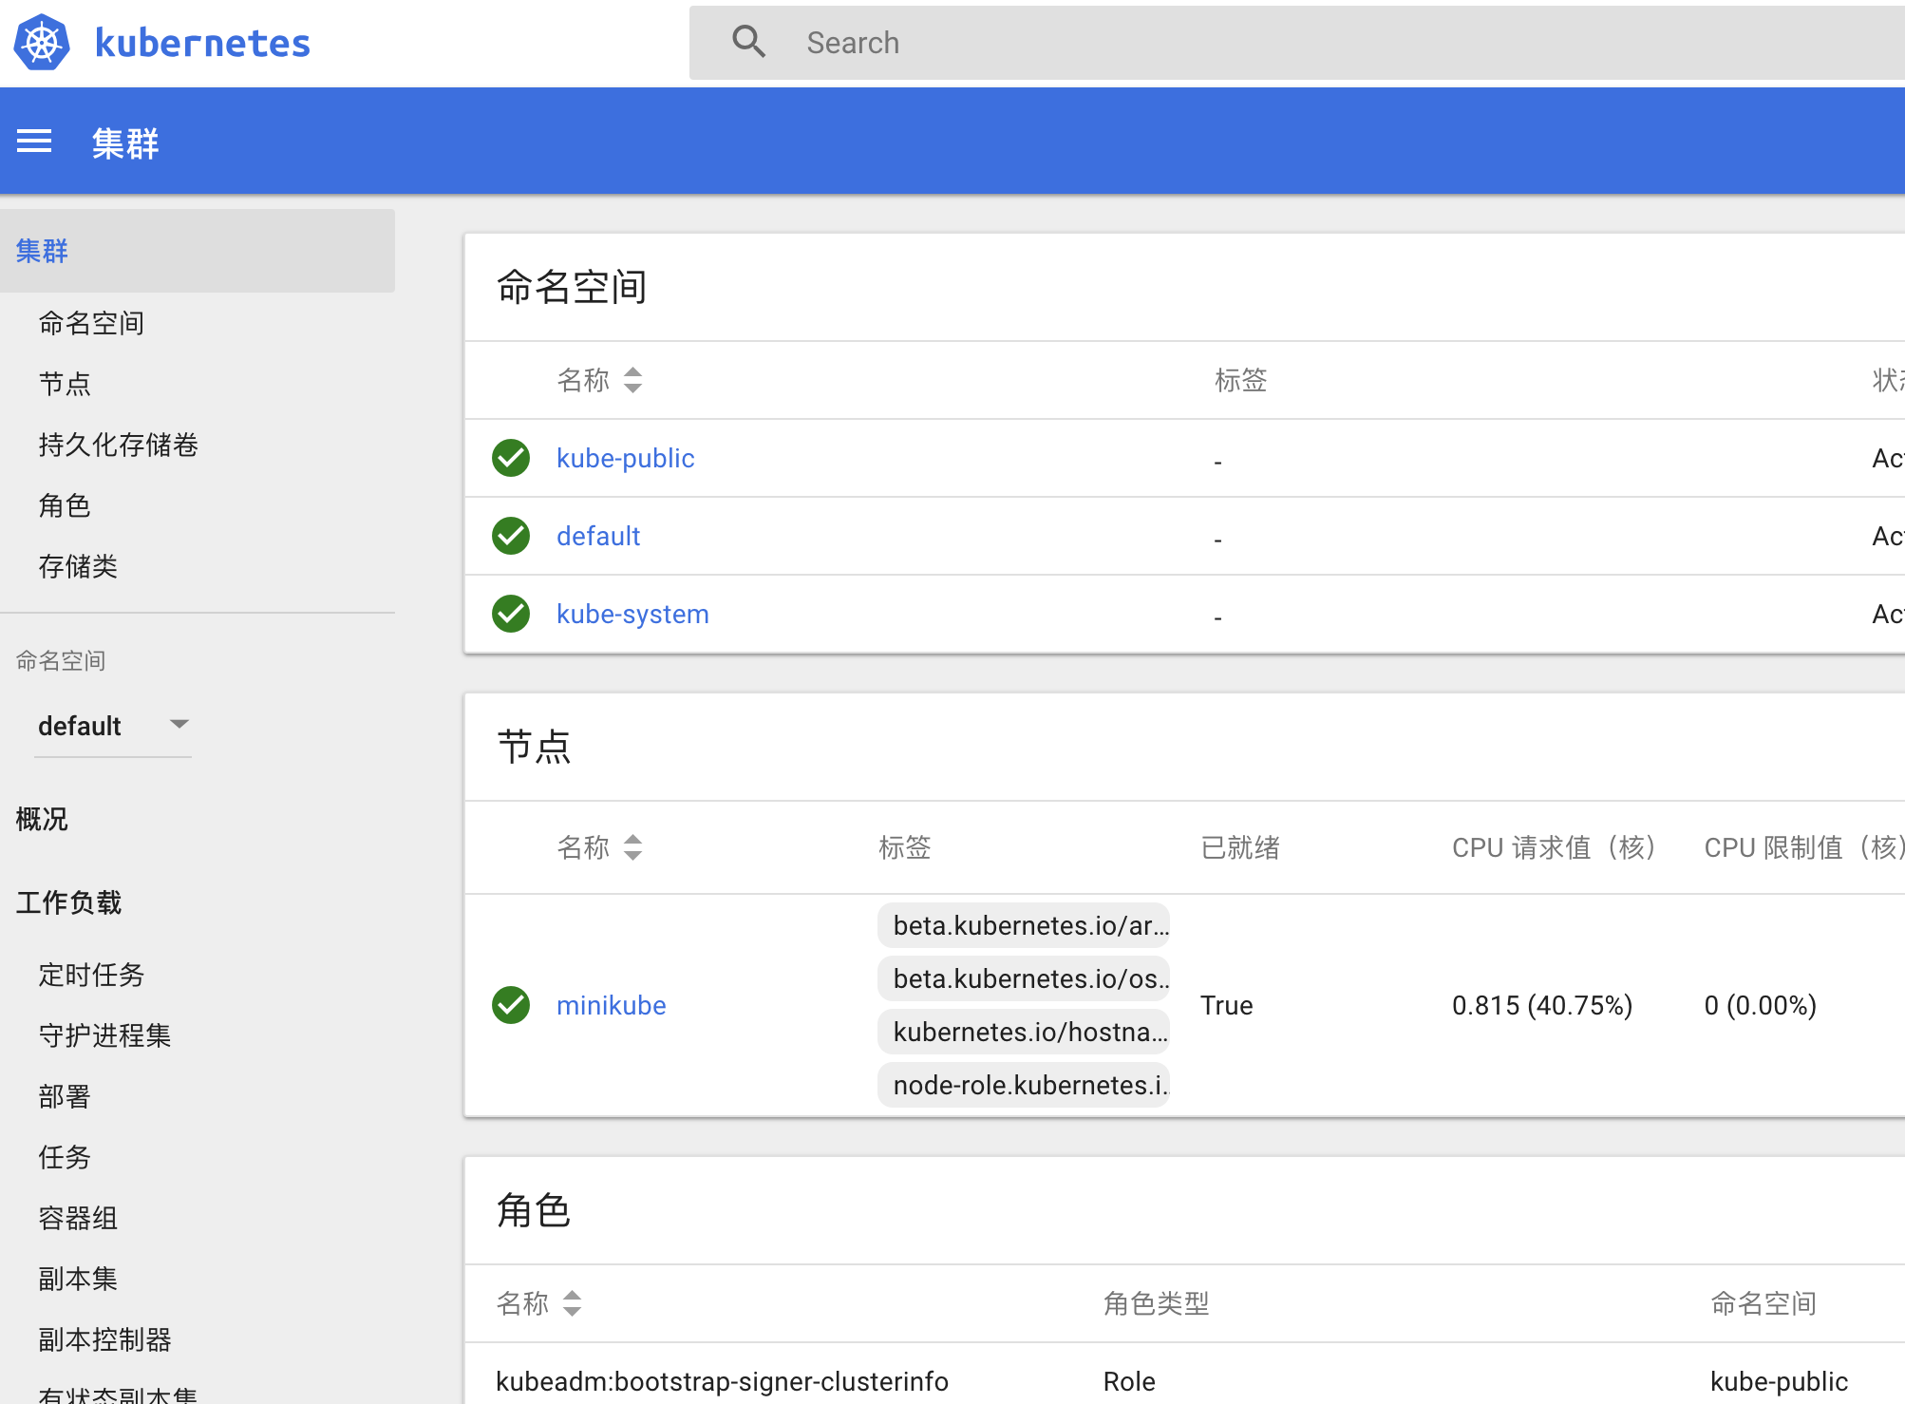Click the kubernetes.io/hostna... label chip
1905x1404 pixels.
tap(1024, 1032)
